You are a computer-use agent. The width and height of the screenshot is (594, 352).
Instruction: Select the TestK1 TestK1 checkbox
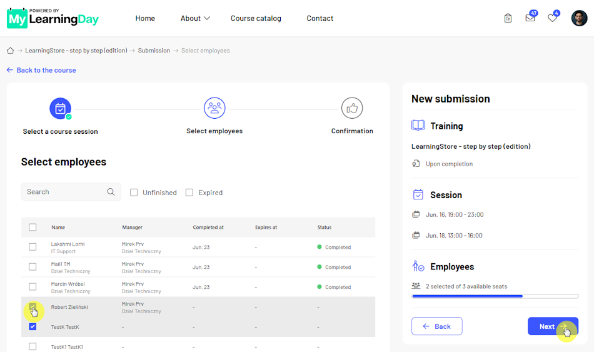point(33,347)
